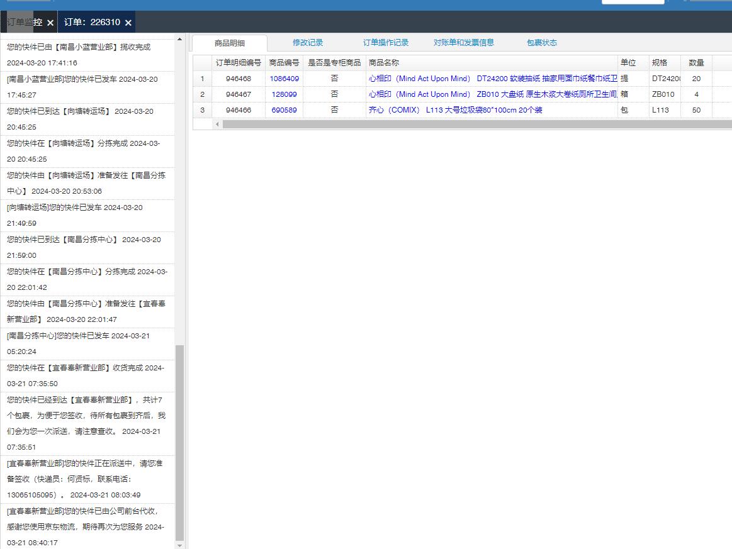
Task: Click row number 3 in the product table
Action: pyautogui.click(x=202, y=111)
